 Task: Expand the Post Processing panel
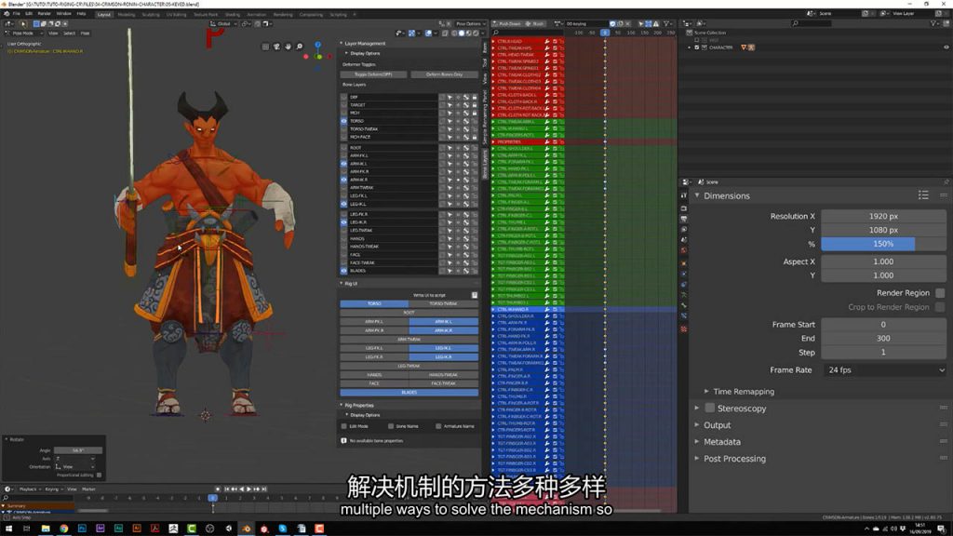[x=697, y=459]
